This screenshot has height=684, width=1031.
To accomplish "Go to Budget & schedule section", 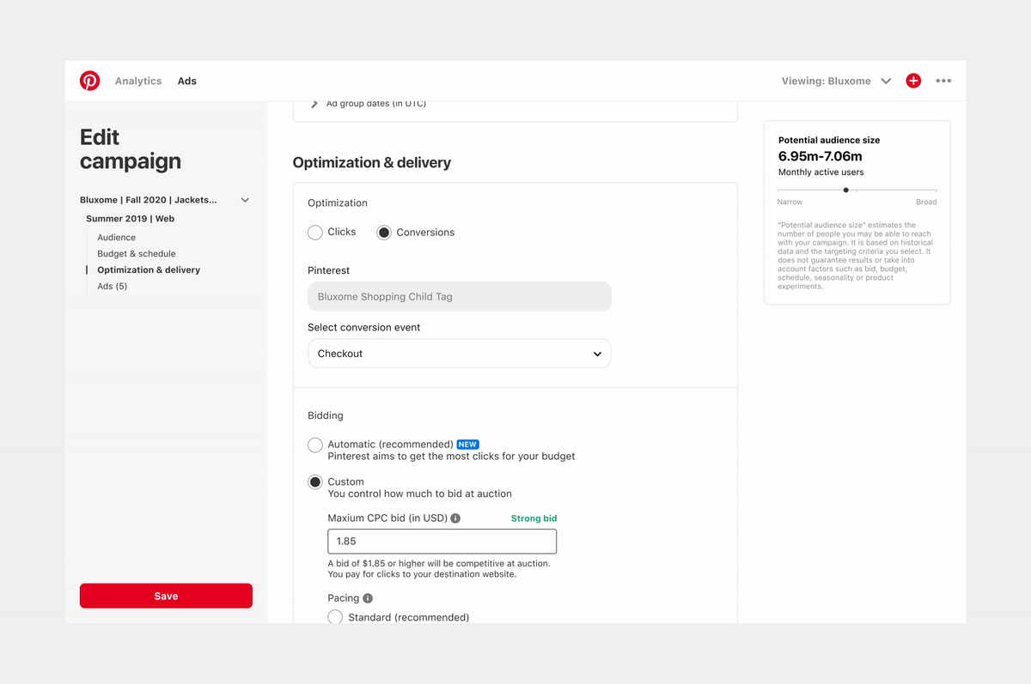I will [x=136, y=254].
